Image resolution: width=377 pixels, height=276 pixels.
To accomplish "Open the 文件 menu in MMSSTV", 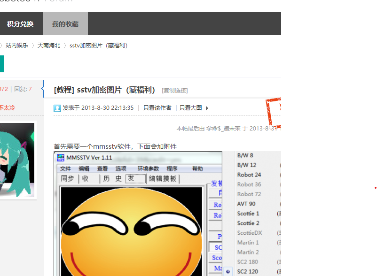I will tap(65, 169).
